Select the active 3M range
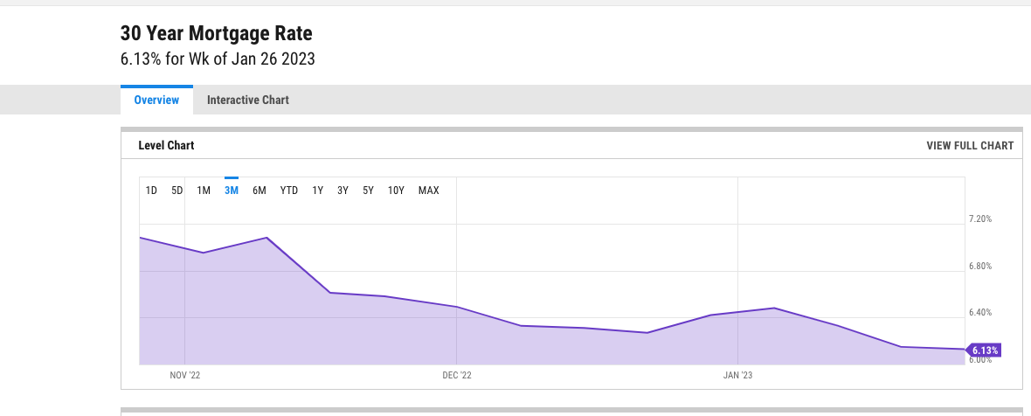Viewport: 1031px width, 416px height. (232, 191)
